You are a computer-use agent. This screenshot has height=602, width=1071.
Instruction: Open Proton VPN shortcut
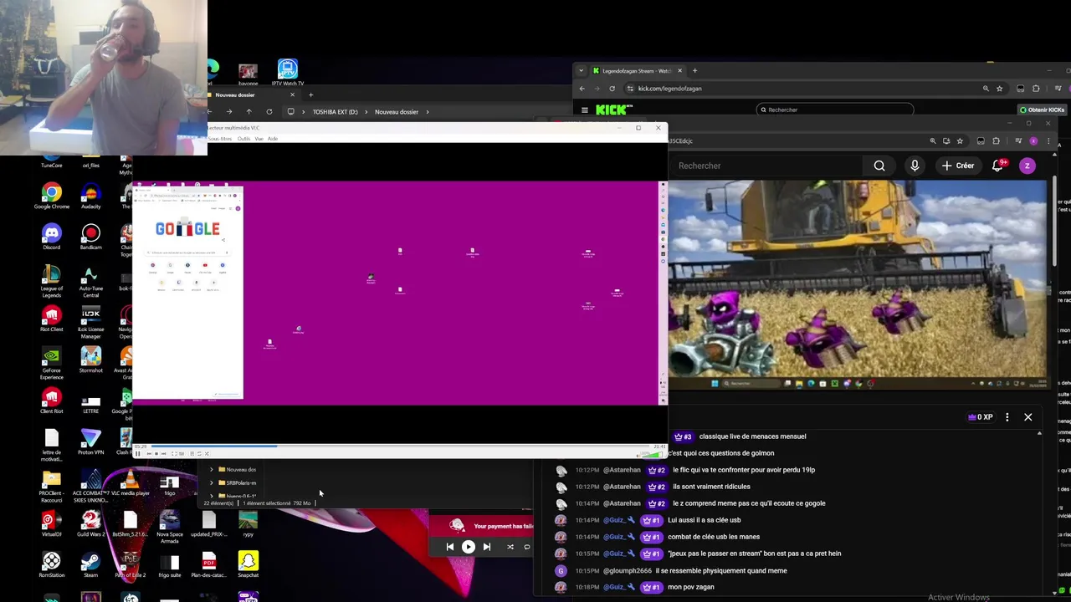pyautogui.click(x=91, y=442)
